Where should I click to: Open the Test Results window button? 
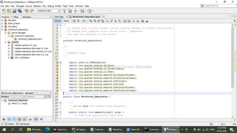(x=23, y=124)
